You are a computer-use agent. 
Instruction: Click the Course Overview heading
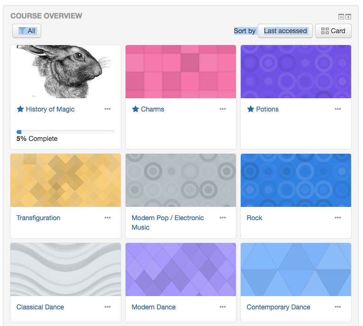[46, 16]
